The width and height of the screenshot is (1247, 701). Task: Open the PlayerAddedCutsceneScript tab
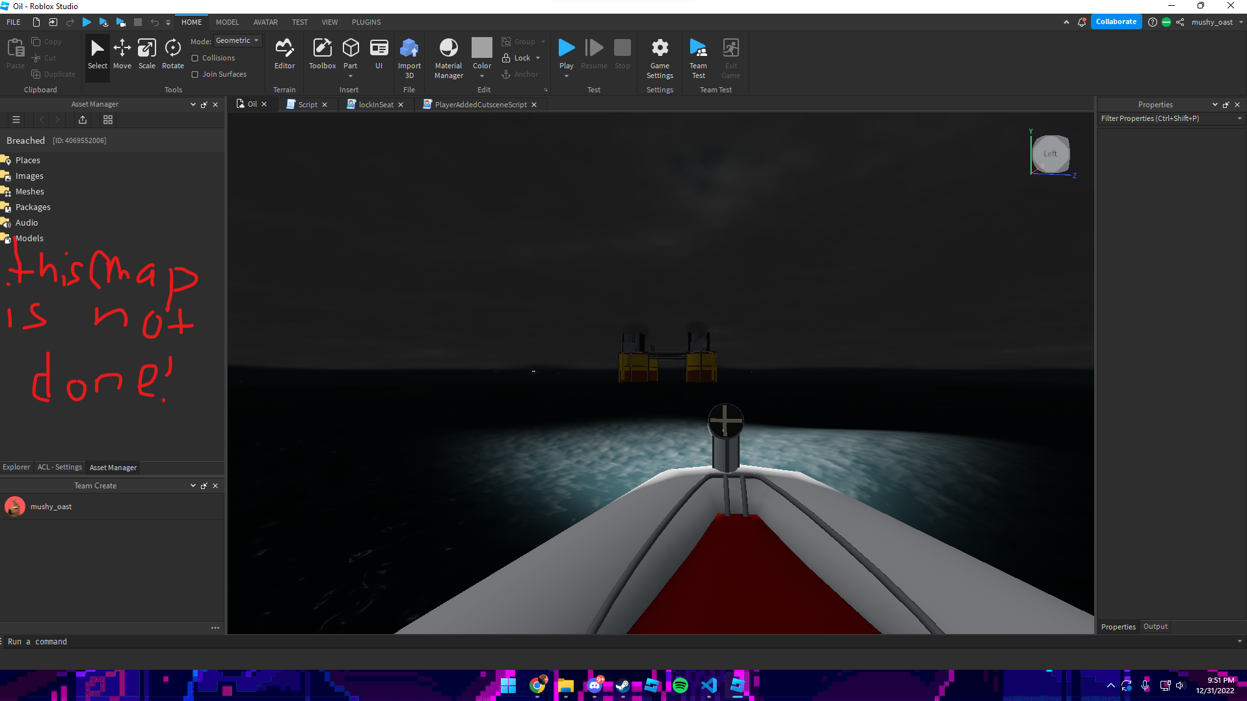pos(480,105)
